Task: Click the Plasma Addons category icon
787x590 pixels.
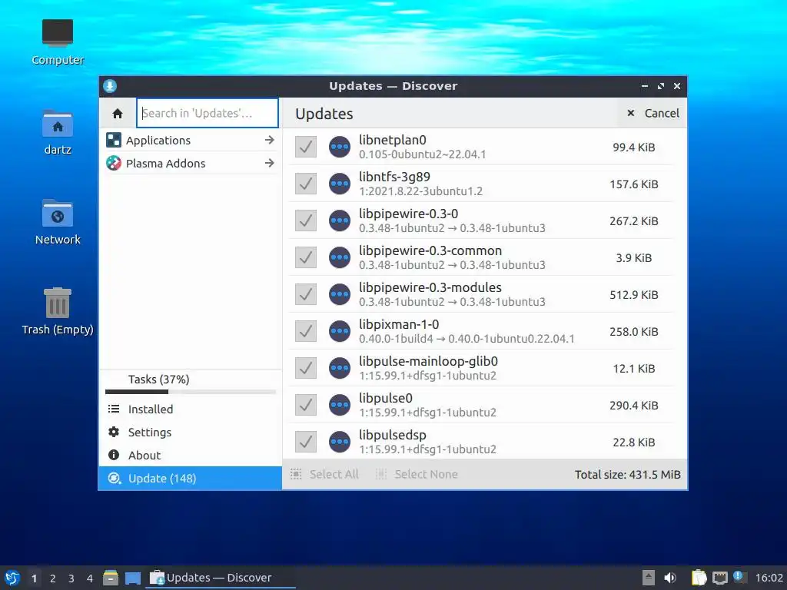Action: click(x=114, y=163)
